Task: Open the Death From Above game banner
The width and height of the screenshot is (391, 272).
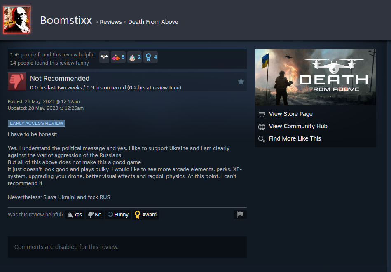Action: (x=316, y=77)
